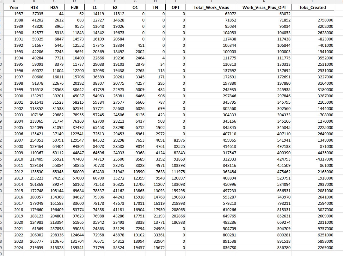Image resolution: width=343 pixels, height=256 pixels.
Task: Select the L1 value 84532
Action: click(x=94, y=140)
